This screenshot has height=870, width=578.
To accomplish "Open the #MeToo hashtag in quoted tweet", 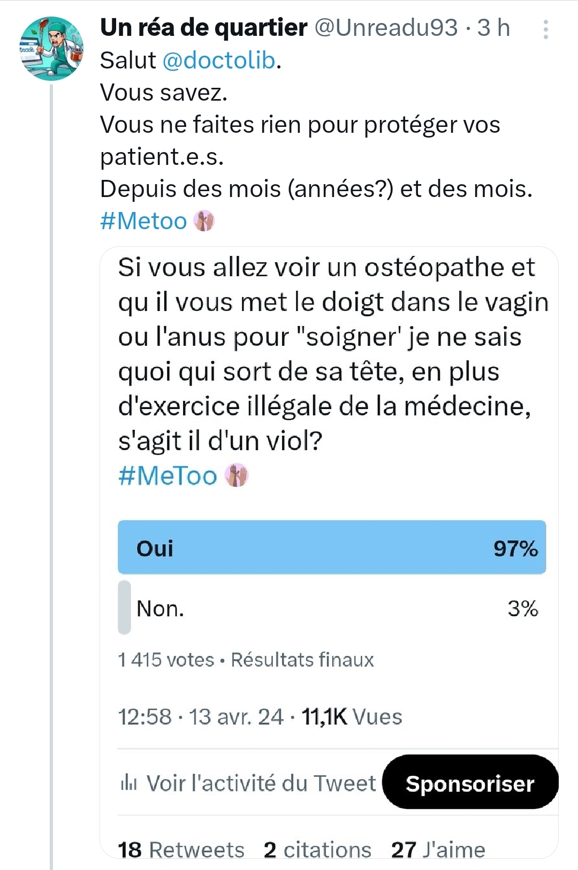I will [168, 476].
